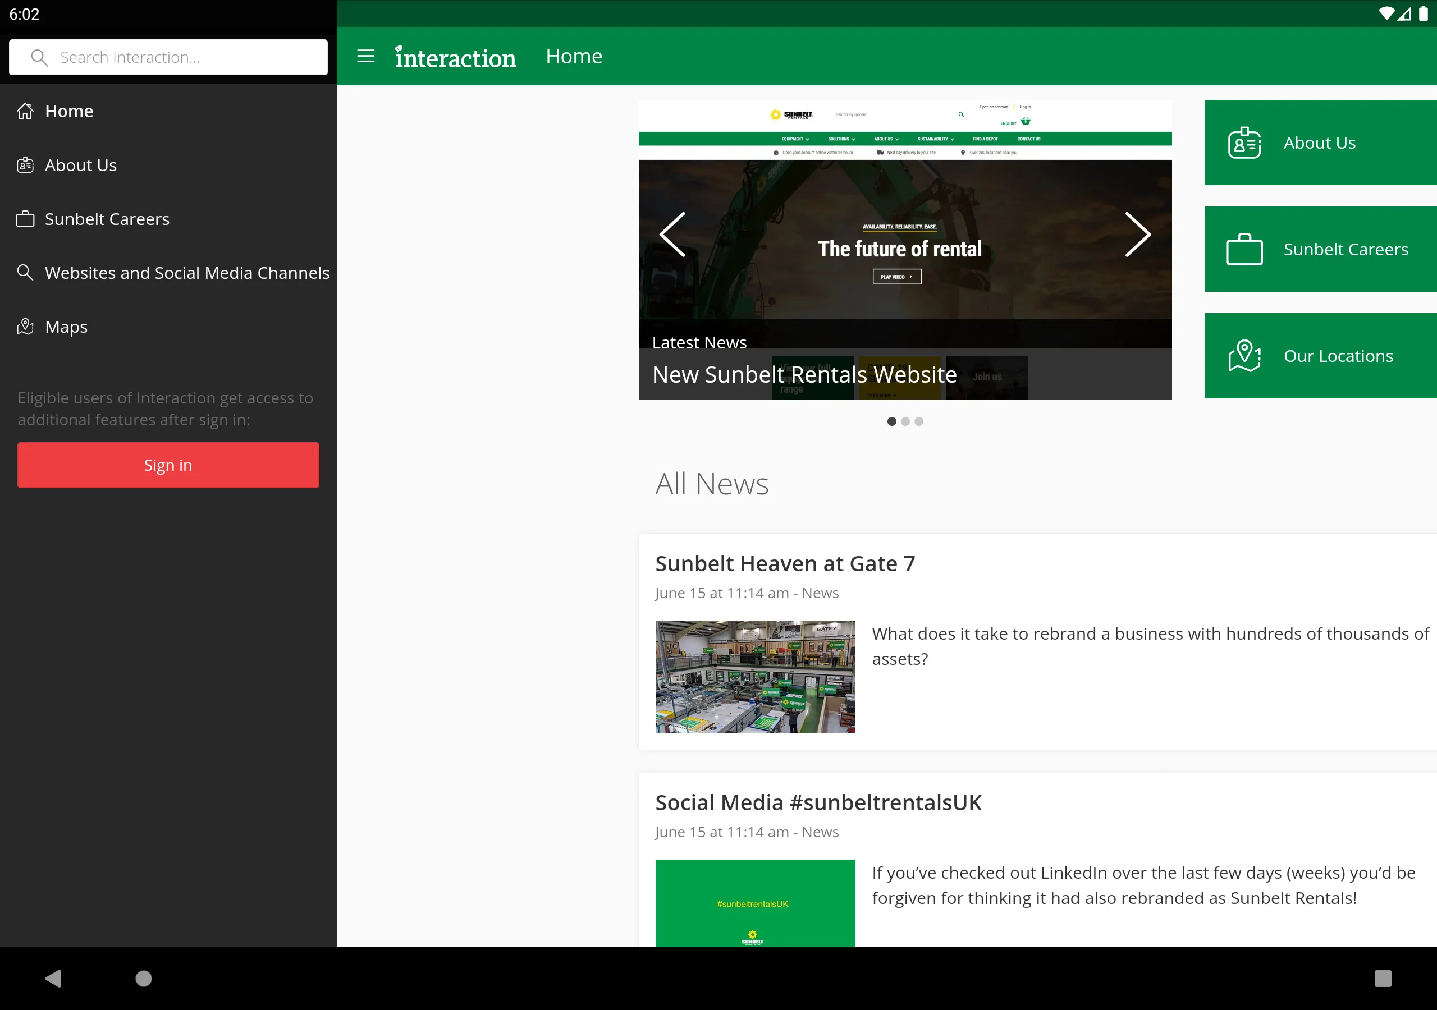Click the Maps pin icon in sidebar
Screen dimensions: 1437x1010
(x=25, y=327)
